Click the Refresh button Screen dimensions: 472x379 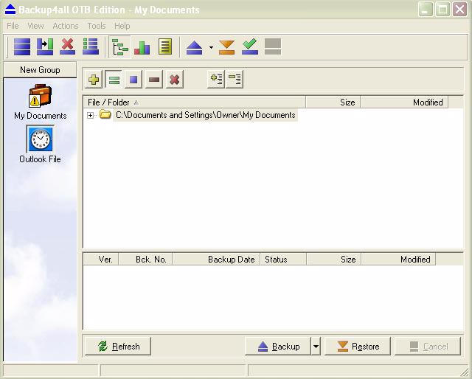118,346
